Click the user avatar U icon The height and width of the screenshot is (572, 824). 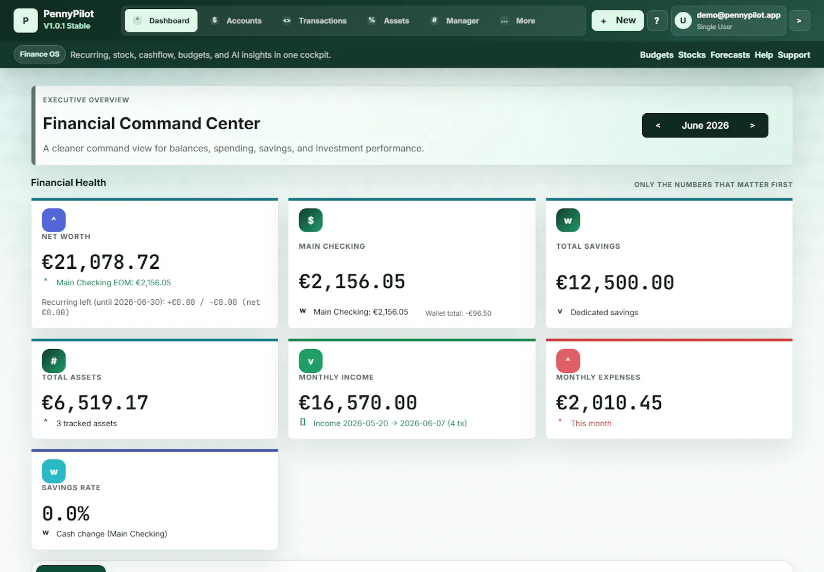click(683, 21)
